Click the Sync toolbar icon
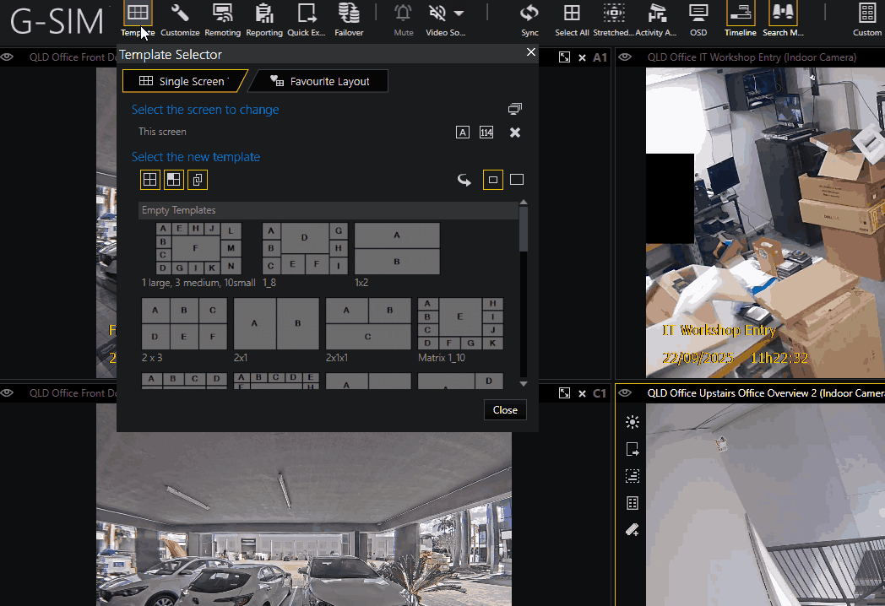The width and height of the screenshot is (885, 606). 529,14
